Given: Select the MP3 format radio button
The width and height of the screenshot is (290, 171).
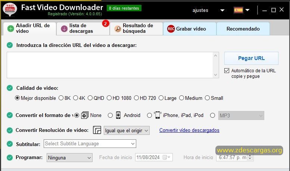Looking at the screenshot, I should 212,115.
